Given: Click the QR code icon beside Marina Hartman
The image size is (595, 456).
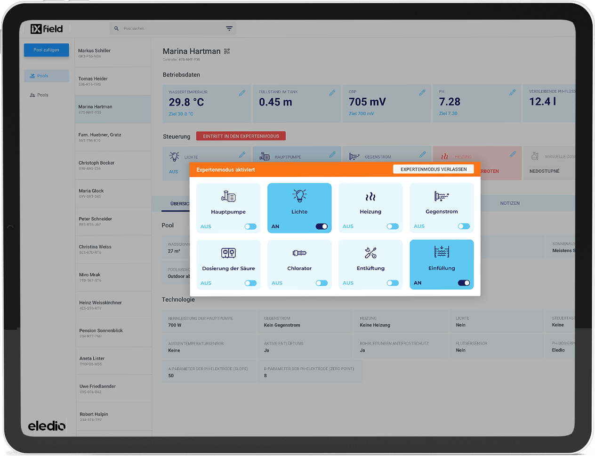Looking at the screenshot, I should pyautogui.click(x=227, y=51).
